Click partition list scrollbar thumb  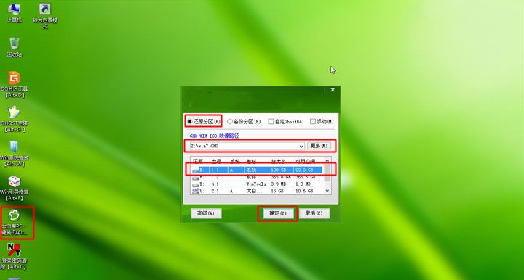click(x=327, y=173)
